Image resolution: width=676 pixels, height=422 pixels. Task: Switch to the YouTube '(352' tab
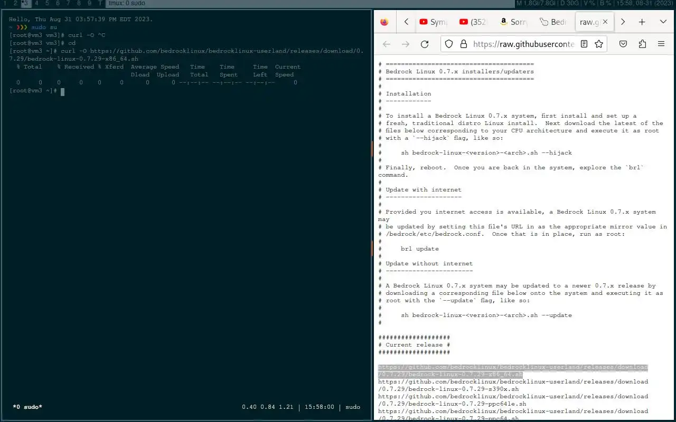tap(474, 22)
